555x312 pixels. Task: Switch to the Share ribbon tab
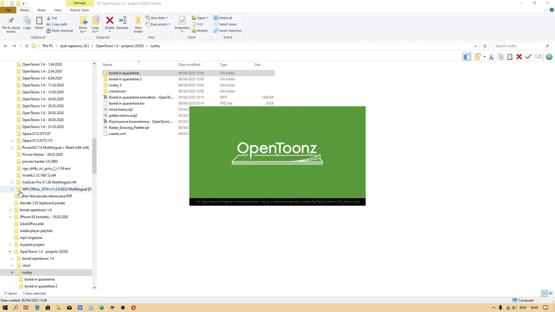click(x=41, y=10)
